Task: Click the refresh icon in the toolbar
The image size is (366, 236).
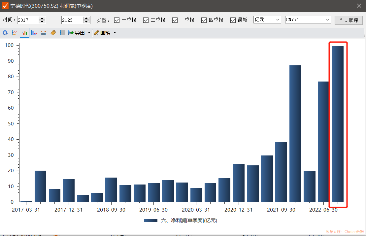Action: [5, 33]
